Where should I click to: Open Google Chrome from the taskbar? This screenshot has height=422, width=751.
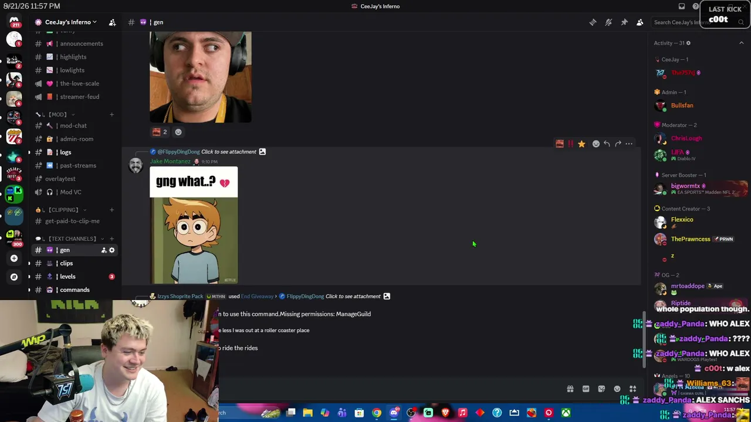377,413
